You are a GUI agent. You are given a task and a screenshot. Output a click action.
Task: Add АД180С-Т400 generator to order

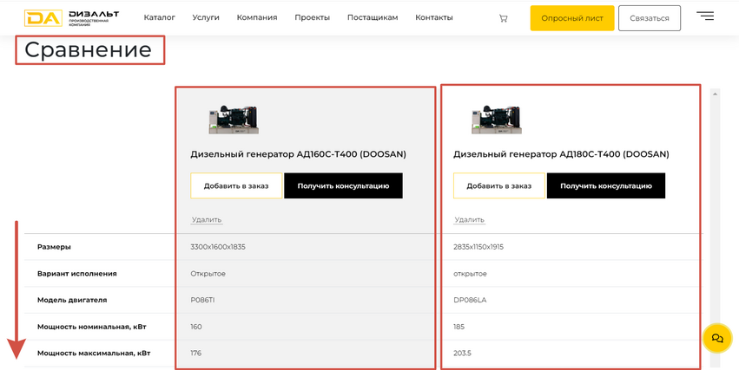click(x=499, y=185)
